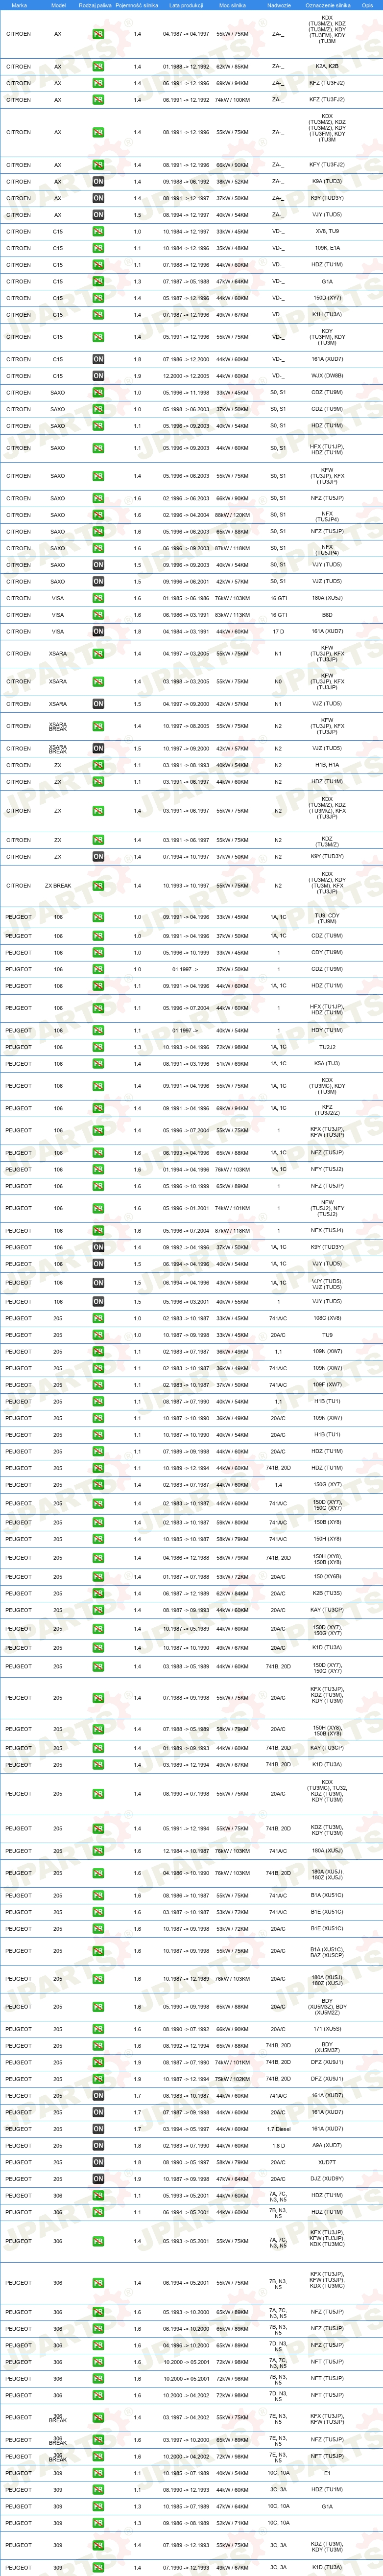Click the 74kW / 100KM power cell
Image resolution: width=383 pixels, height=2576 pixels.
233,100
